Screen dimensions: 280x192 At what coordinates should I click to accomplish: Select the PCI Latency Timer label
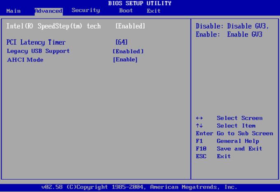pyautogui.click(x=36, y=42)
